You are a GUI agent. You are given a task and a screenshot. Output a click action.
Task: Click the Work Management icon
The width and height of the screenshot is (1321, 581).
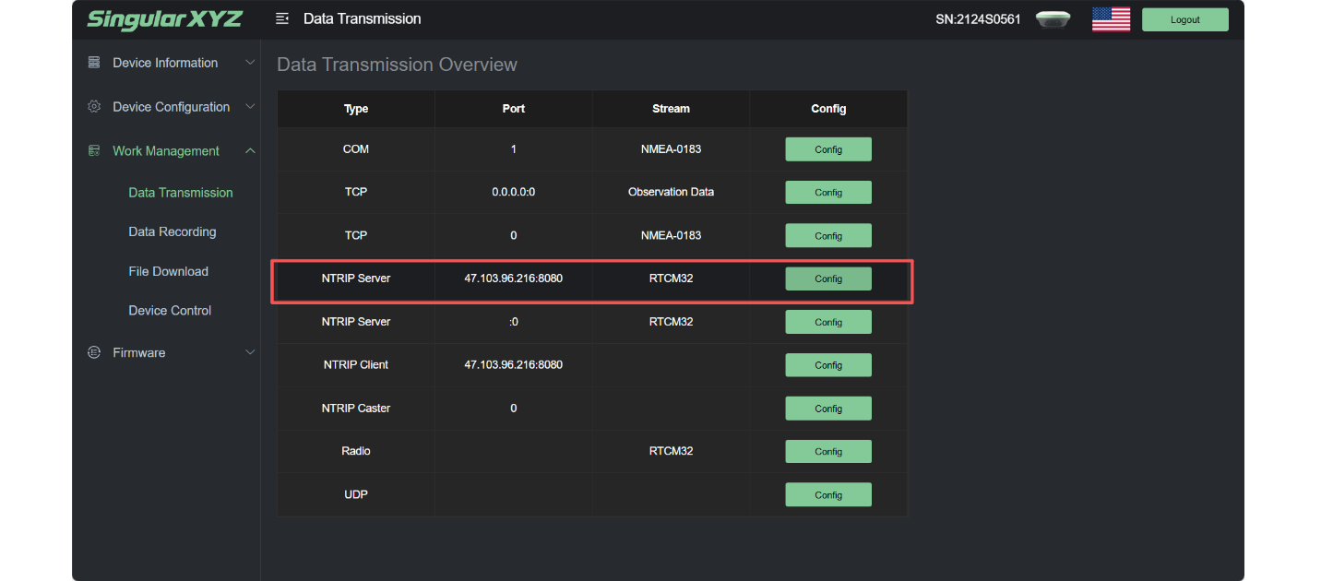(x=94, y=151)
